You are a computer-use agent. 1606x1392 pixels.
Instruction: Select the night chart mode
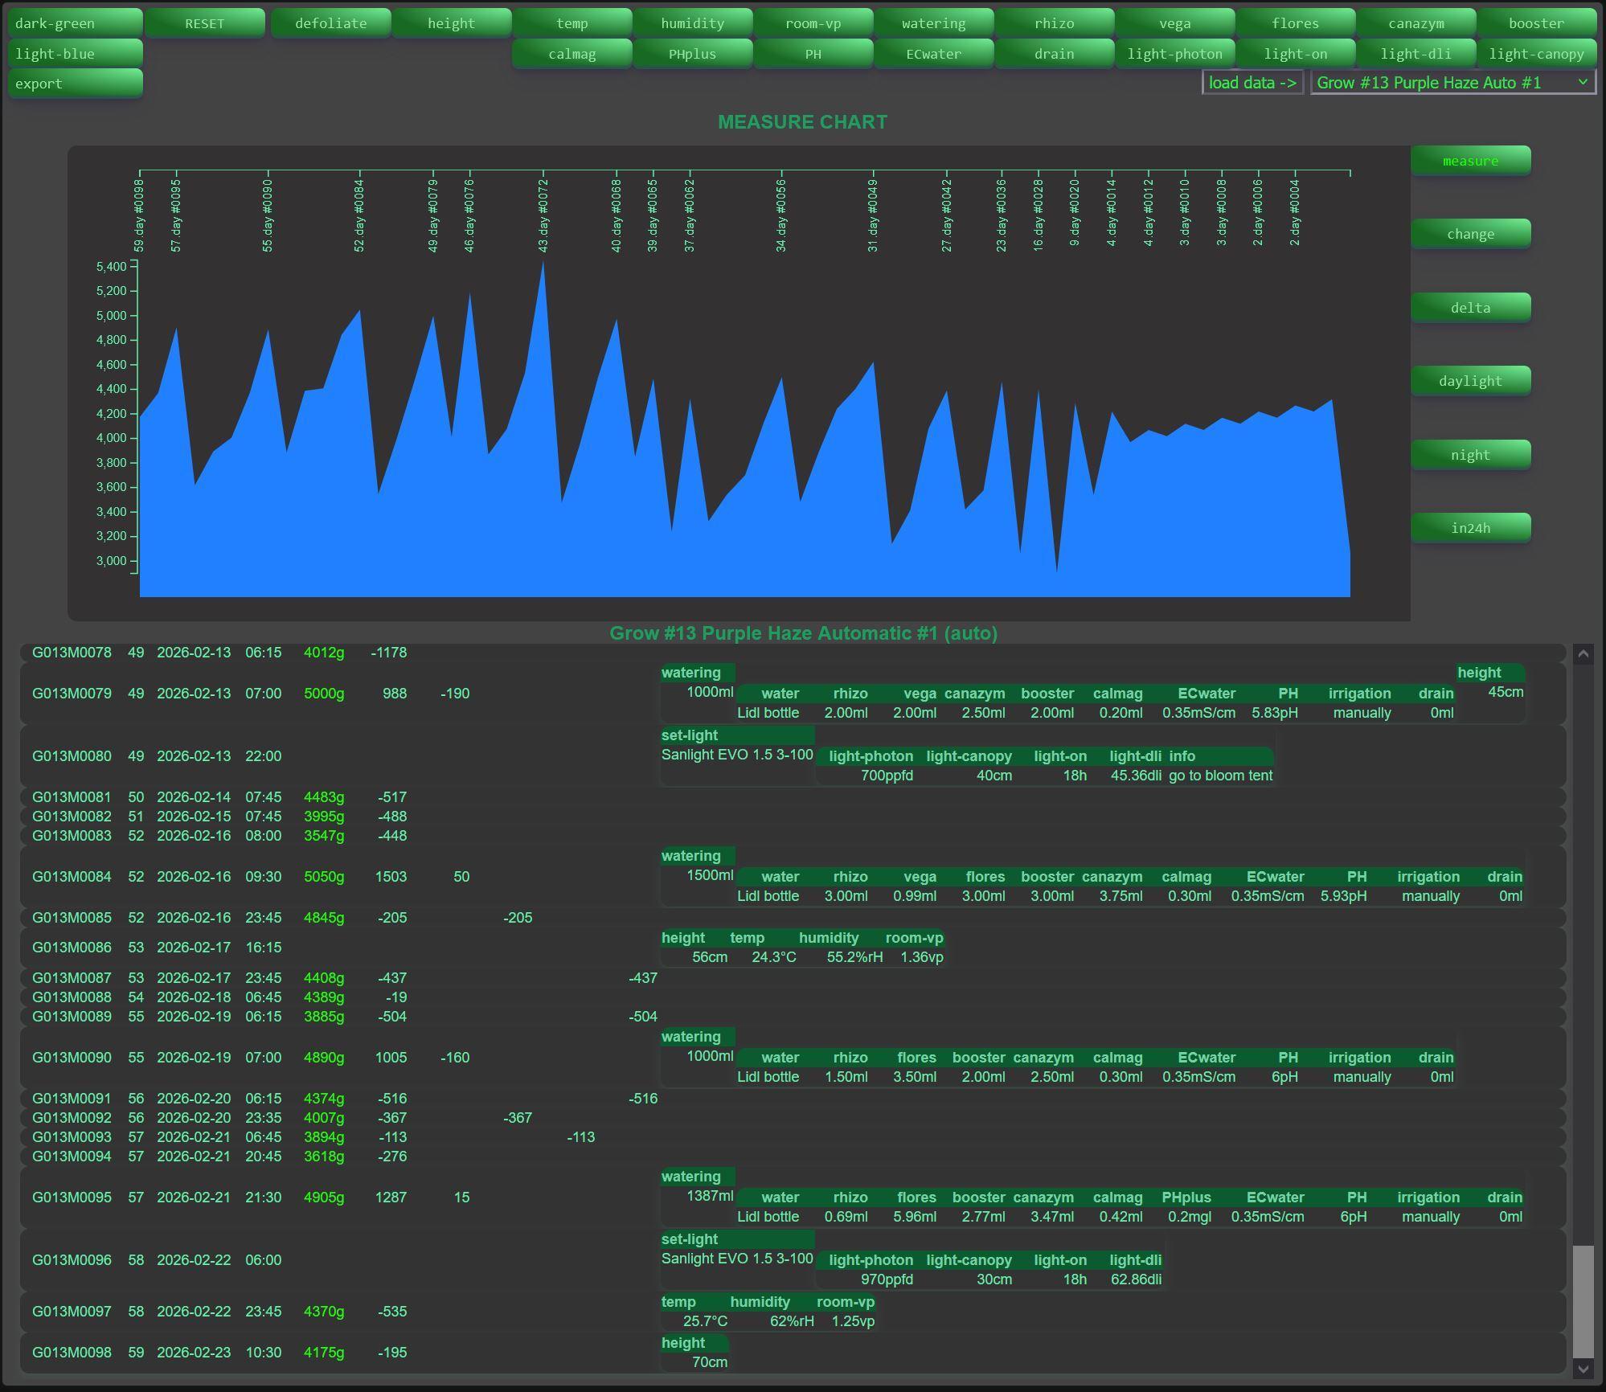[1470, 455]
